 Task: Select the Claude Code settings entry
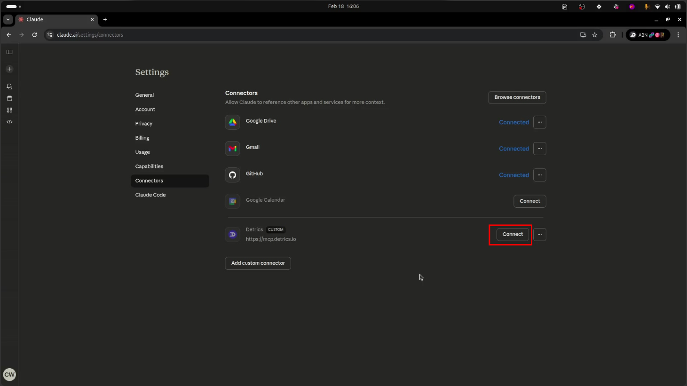pyautogui.click(x=150, y=195)
